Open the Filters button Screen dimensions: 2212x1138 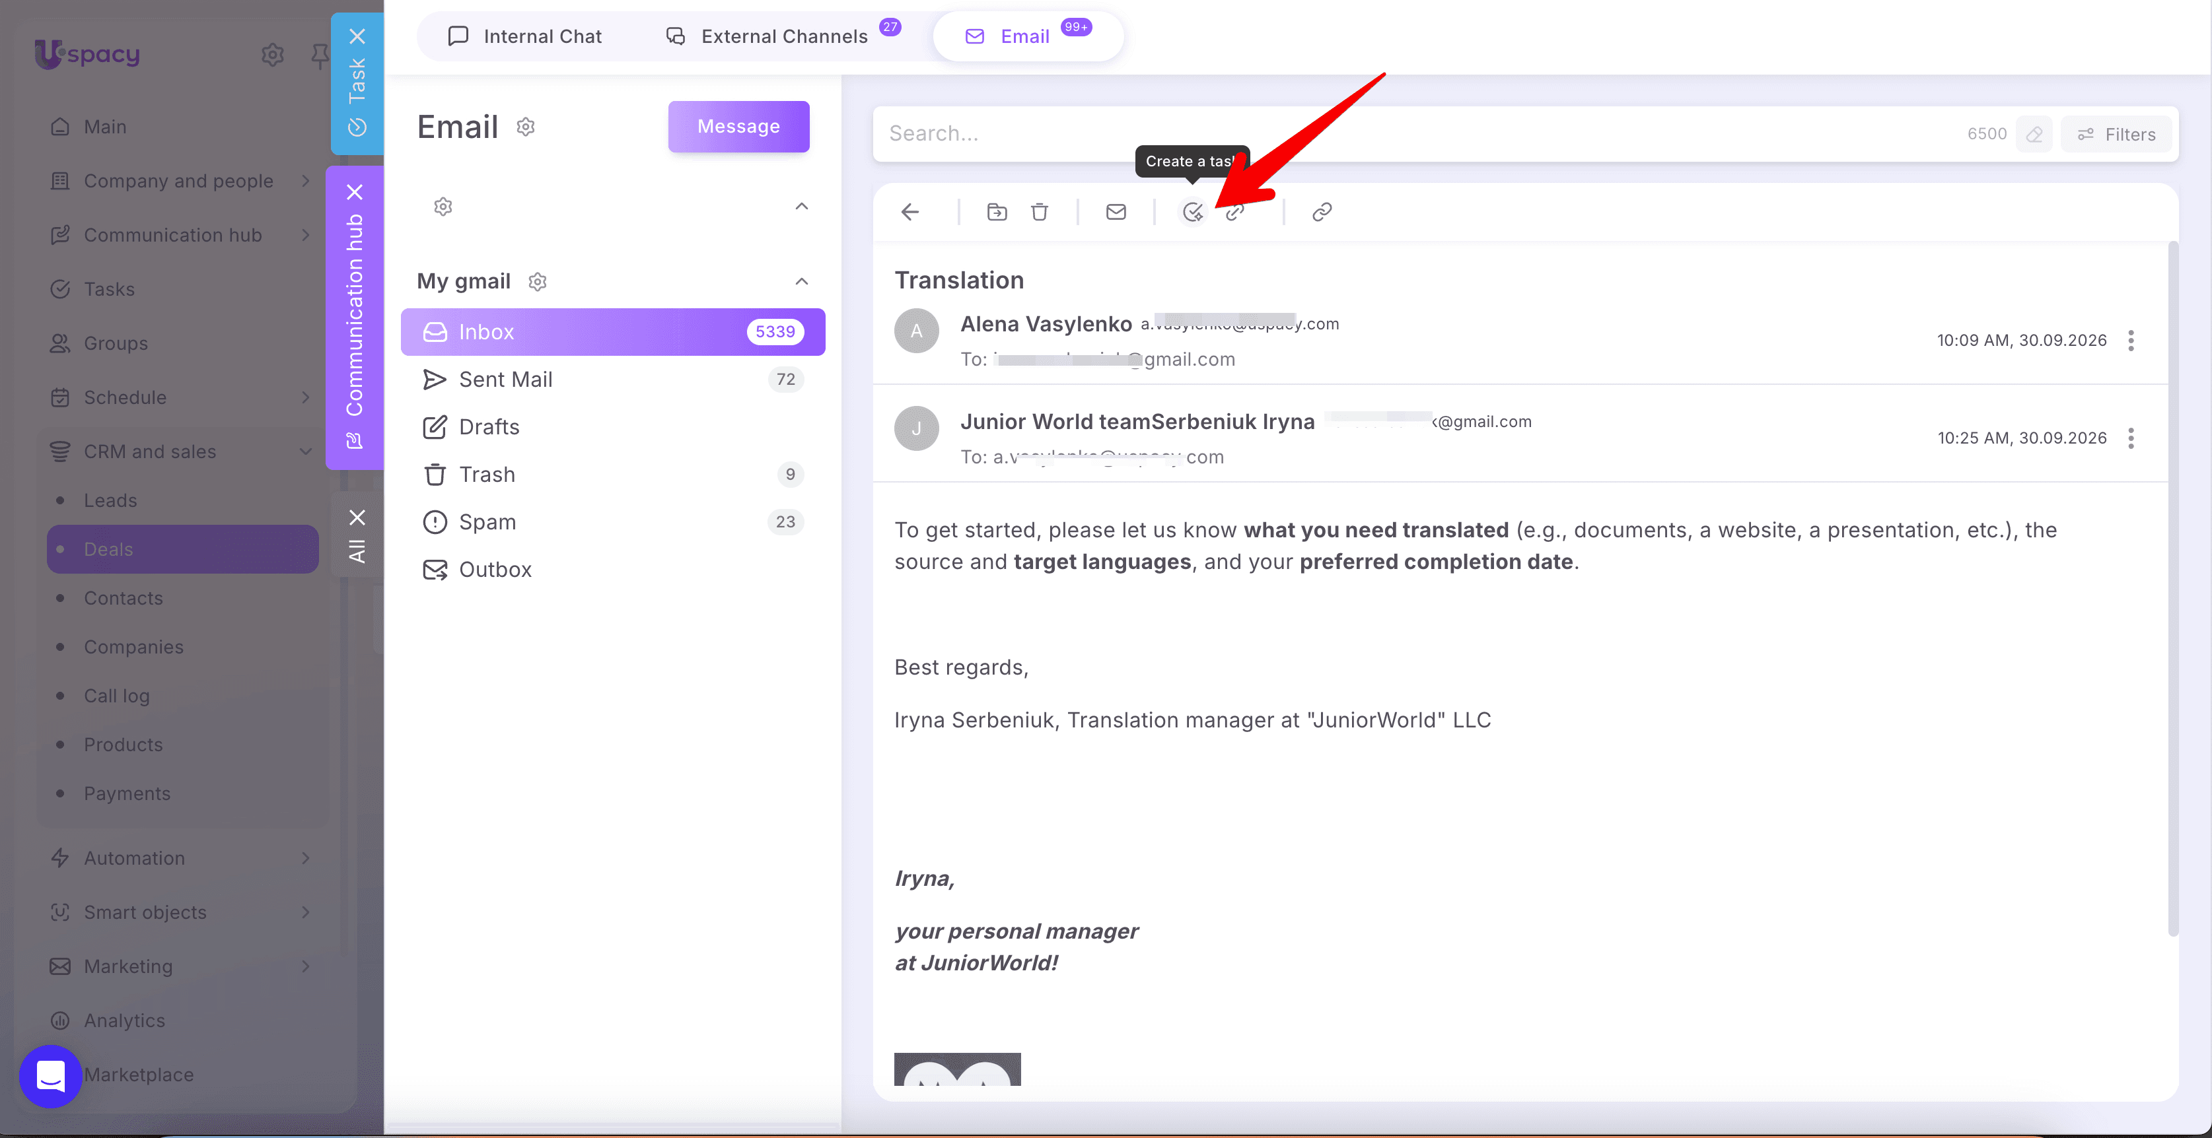coord(2116,135)
